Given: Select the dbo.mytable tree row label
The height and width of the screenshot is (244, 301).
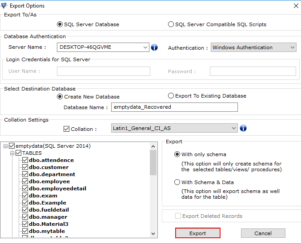Looking at the screenshot, I should pyautogui.click(x=47, y=231).
